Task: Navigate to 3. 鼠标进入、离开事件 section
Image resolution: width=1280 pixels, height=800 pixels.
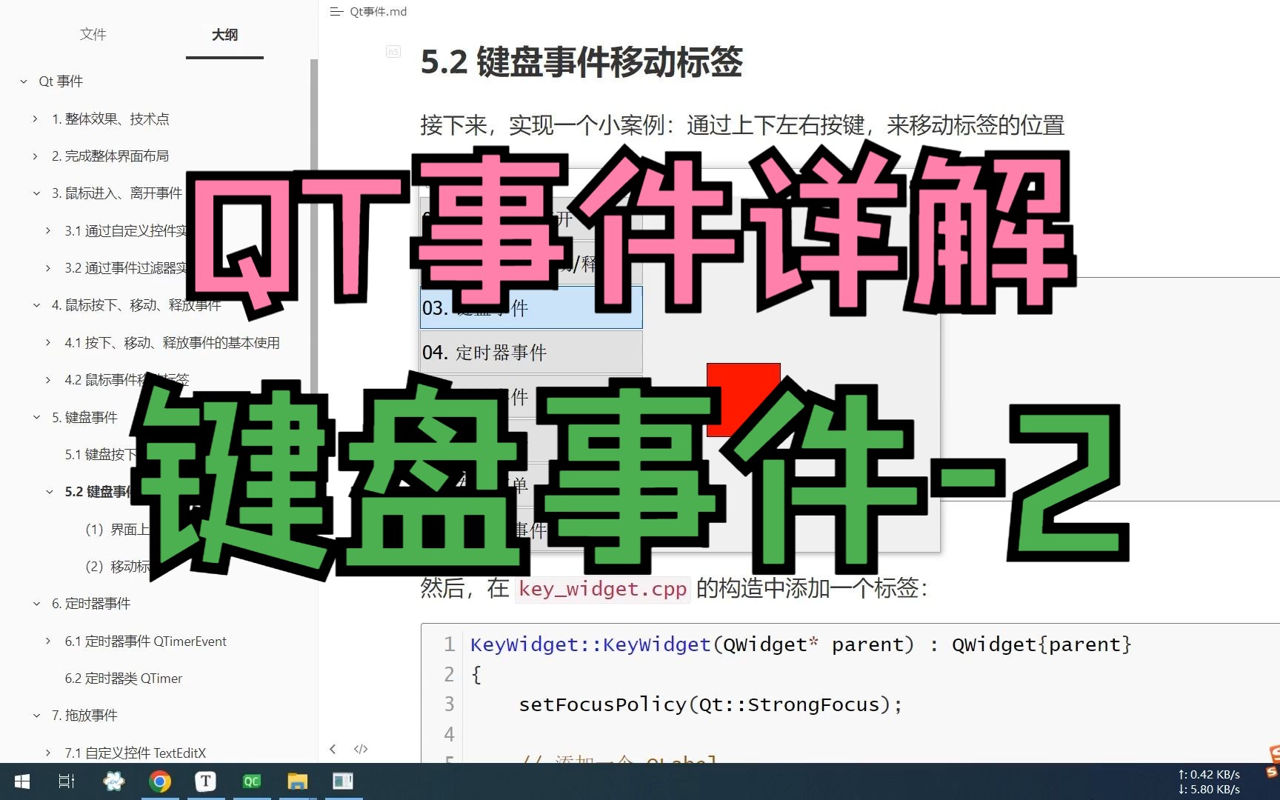Action: point(117,193)
